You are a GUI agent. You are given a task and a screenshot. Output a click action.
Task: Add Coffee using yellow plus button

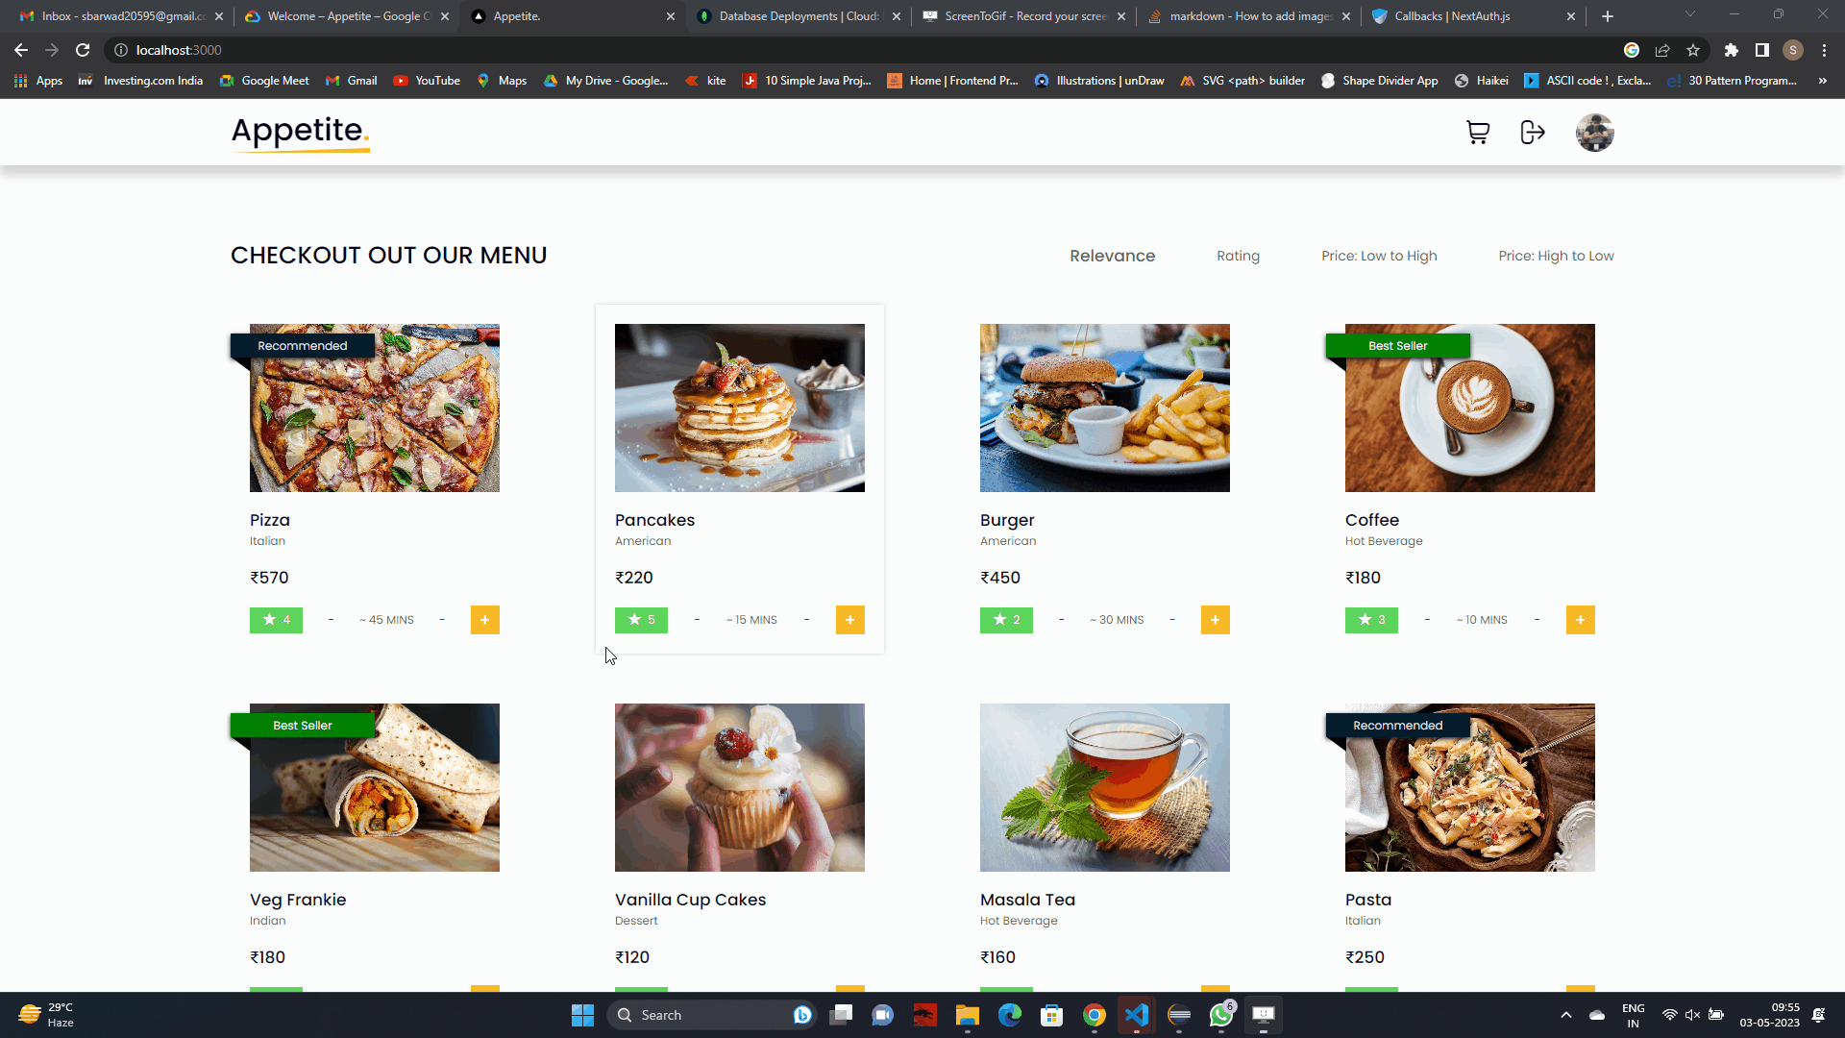point(1580,620)
